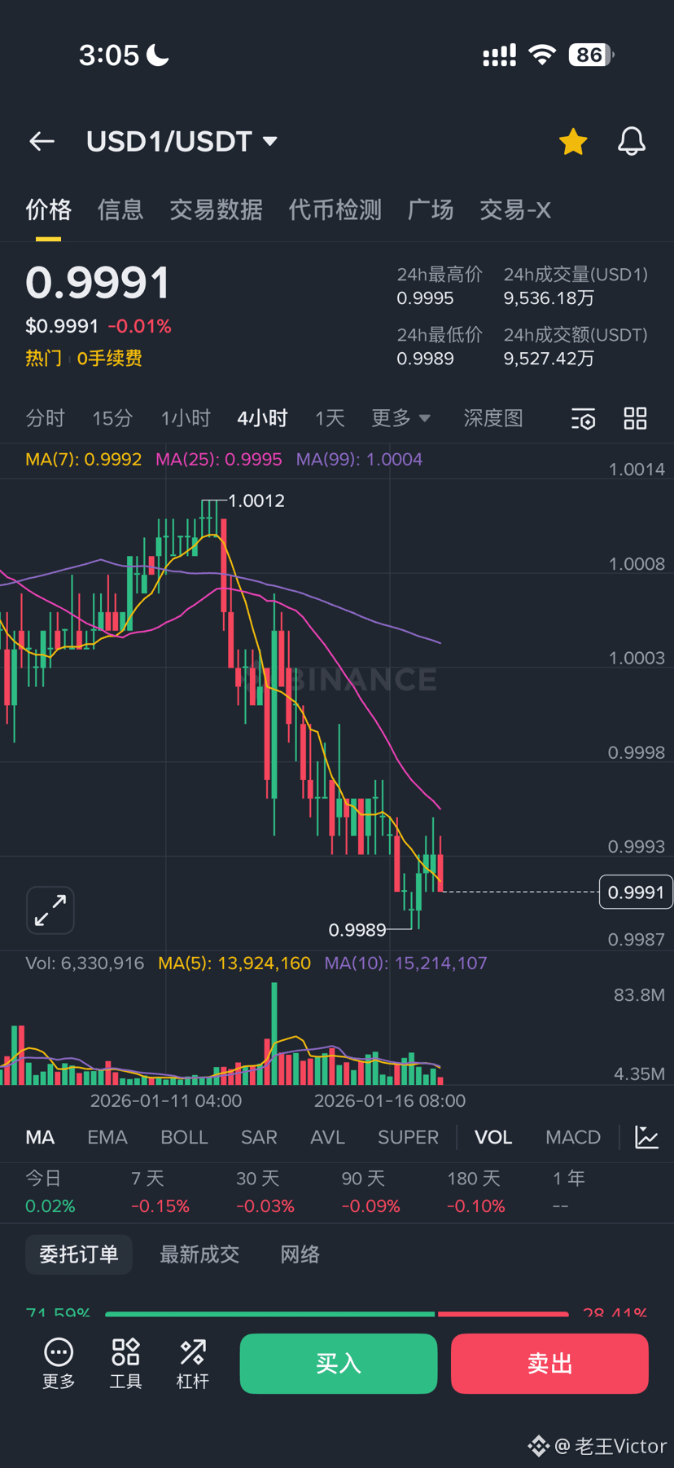Toggle the BOLL indicator
674x1468 pixels.
point(184,1137)
